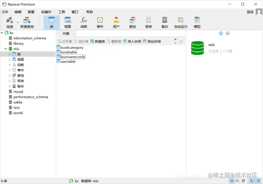The image size is (263, 184).
Task: Open the Window (窗口) menu
Action: [x=75, y=12]
